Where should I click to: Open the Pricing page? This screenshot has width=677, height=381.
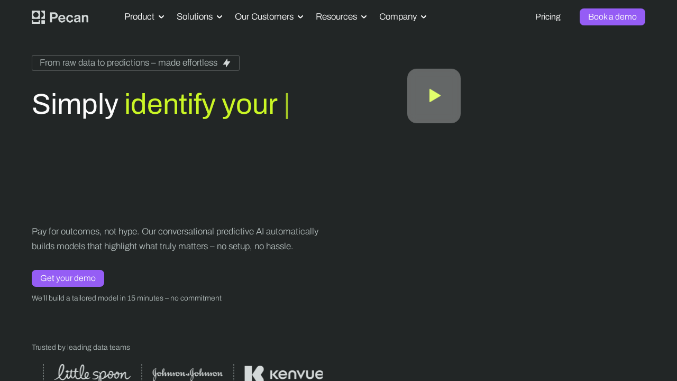tap(547, 16)
